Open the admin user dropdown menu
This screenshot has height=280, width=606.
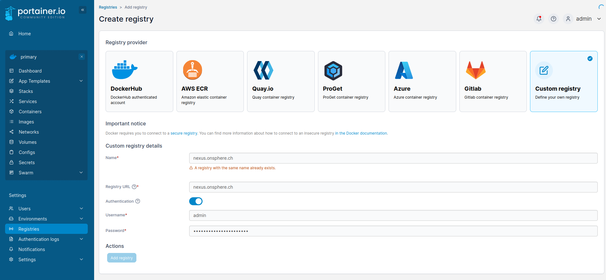(582, 19)
